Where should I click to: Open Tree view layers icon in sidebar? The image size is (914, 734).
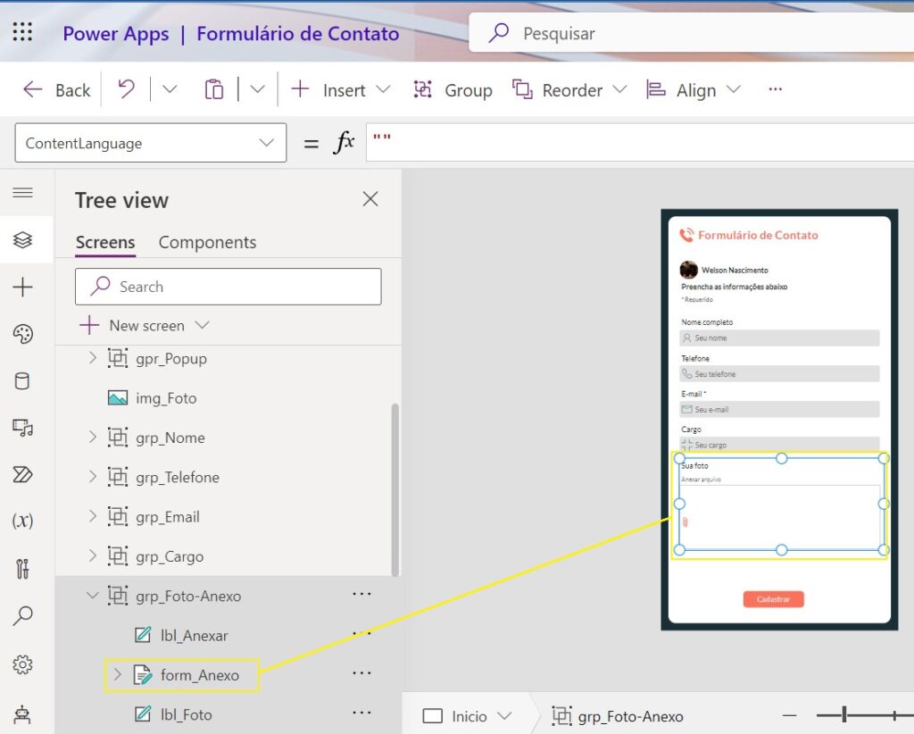coord(23,239)
